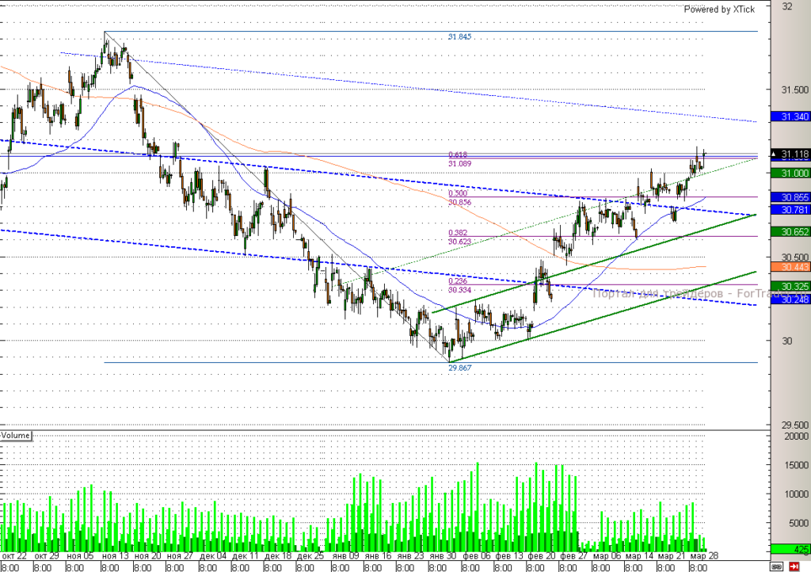811x572 pixels.
Task: Select the green 30.652 channel price tag
Action: [x=790, y=231]
